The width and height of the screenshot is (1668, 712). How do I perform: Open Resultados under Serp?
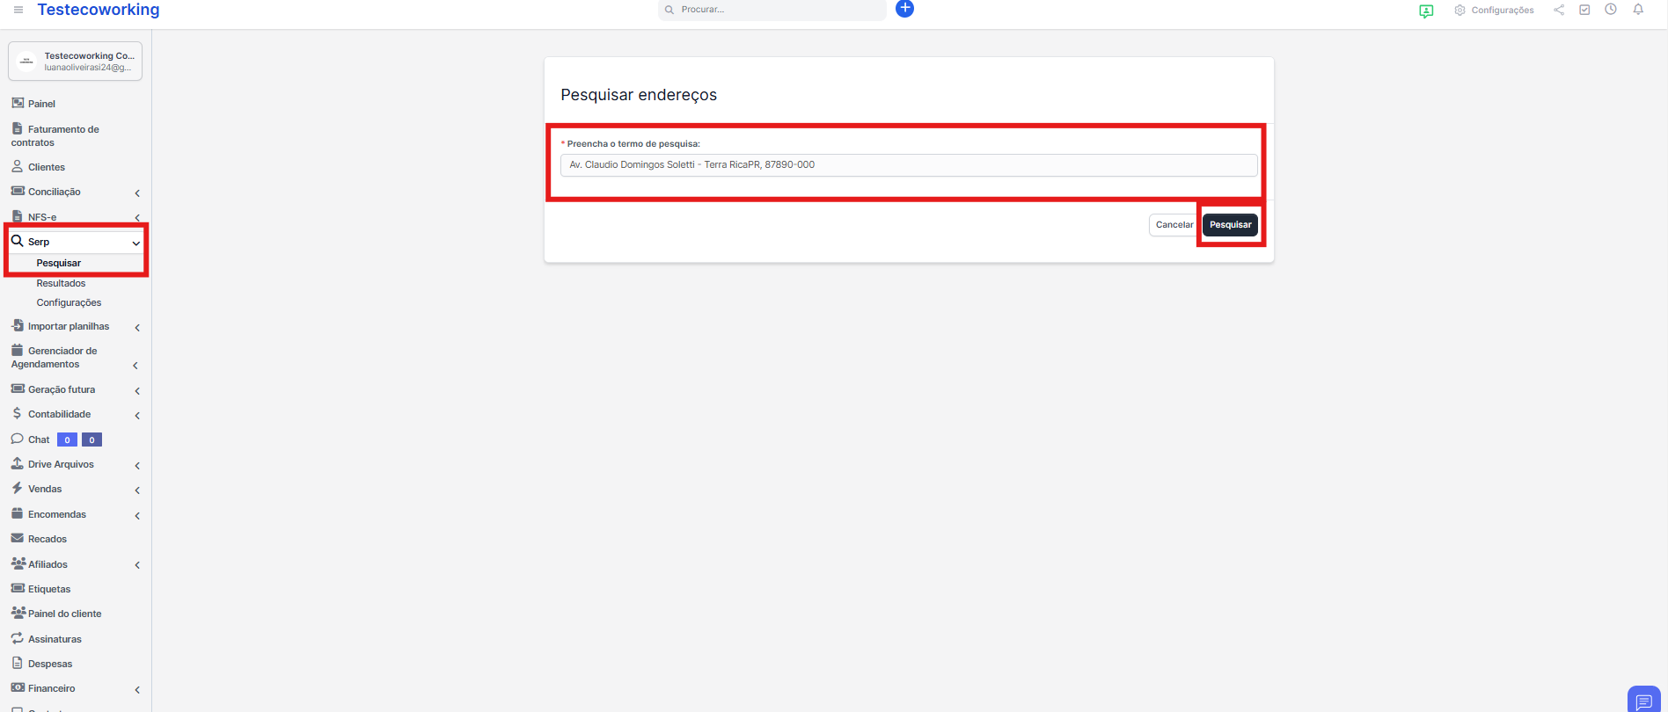tap(61, 283)
